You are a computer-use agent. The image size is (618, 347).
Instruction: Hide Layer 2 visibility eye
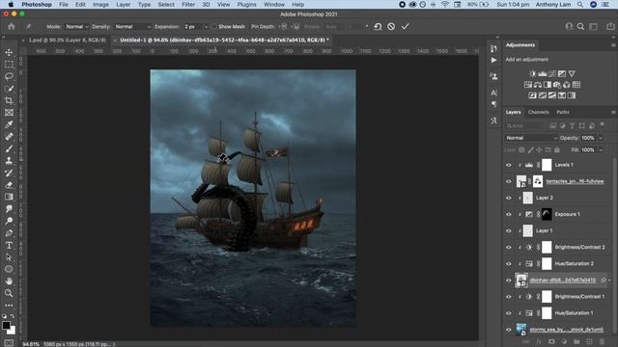[509, 198]
